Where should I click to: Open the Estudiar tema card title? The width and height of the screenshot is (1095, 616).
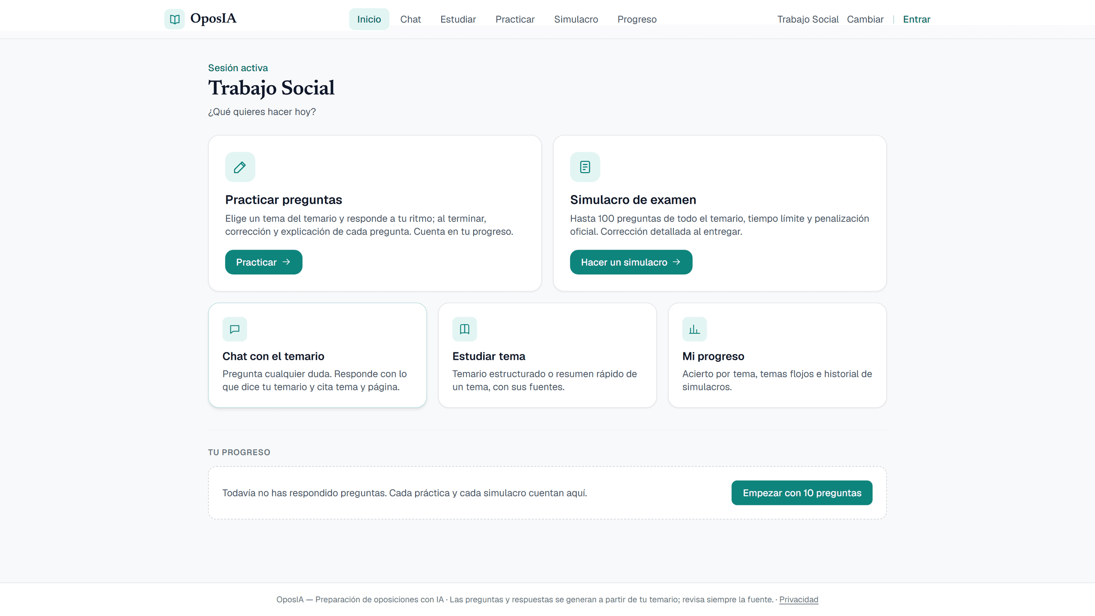point(489,356)
